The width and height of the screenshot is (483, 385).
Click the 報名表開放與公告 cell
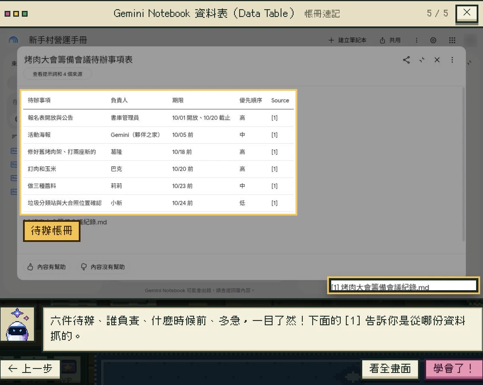tap(50, 118)
